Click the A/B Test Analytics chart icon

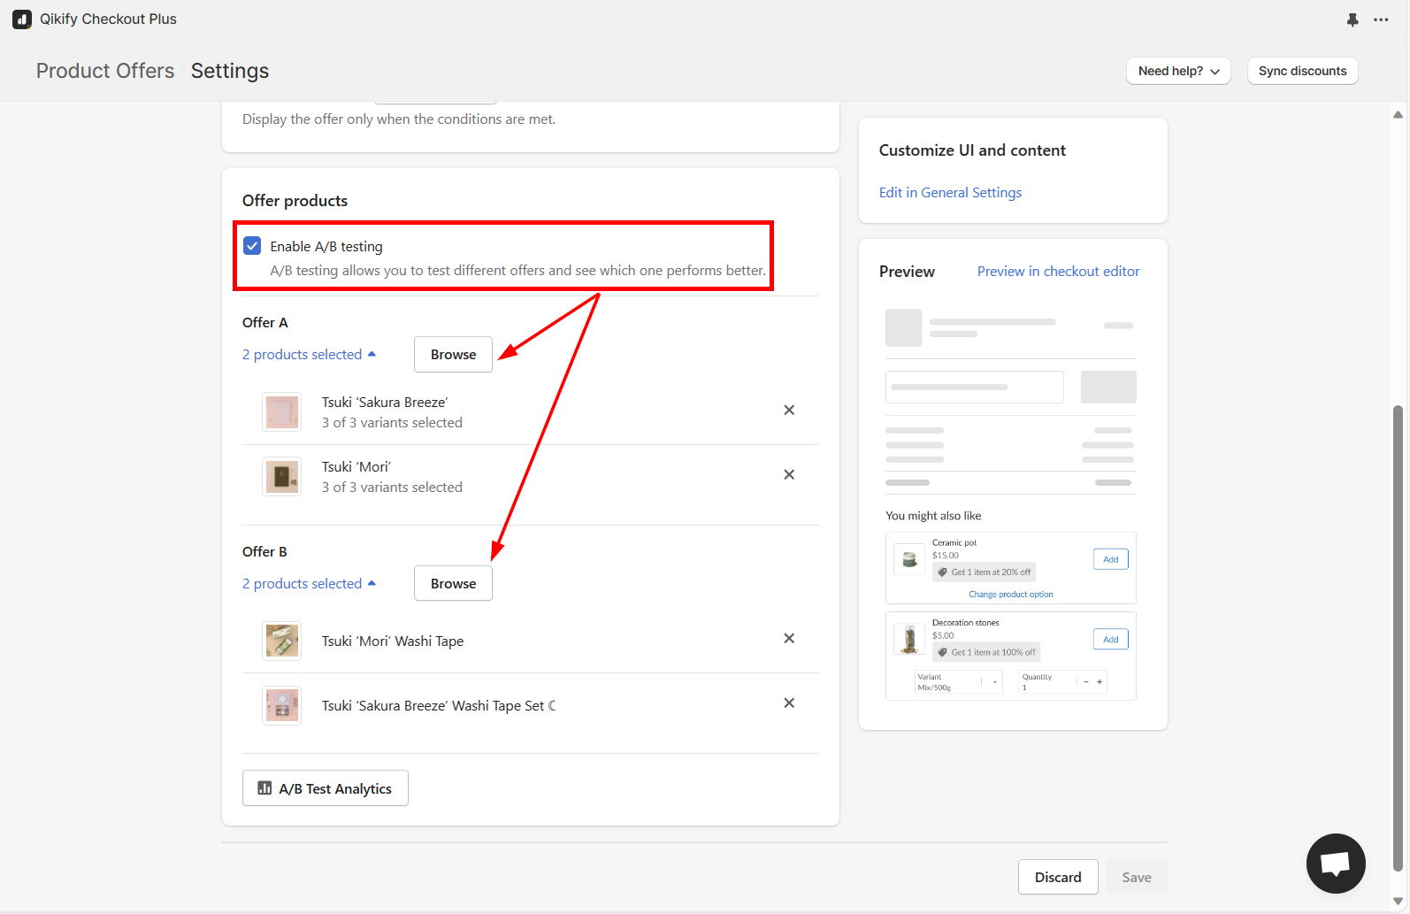coord(264,787)
